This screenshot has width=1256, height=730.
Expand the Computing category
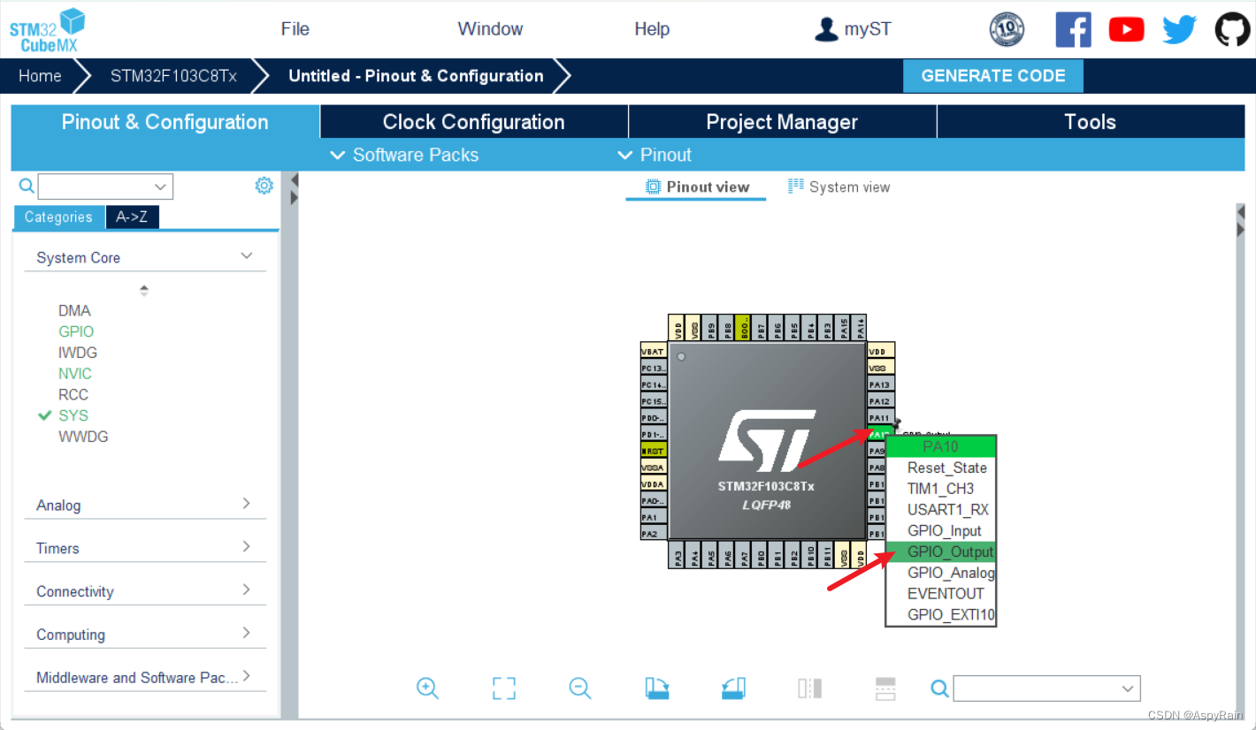247,634
